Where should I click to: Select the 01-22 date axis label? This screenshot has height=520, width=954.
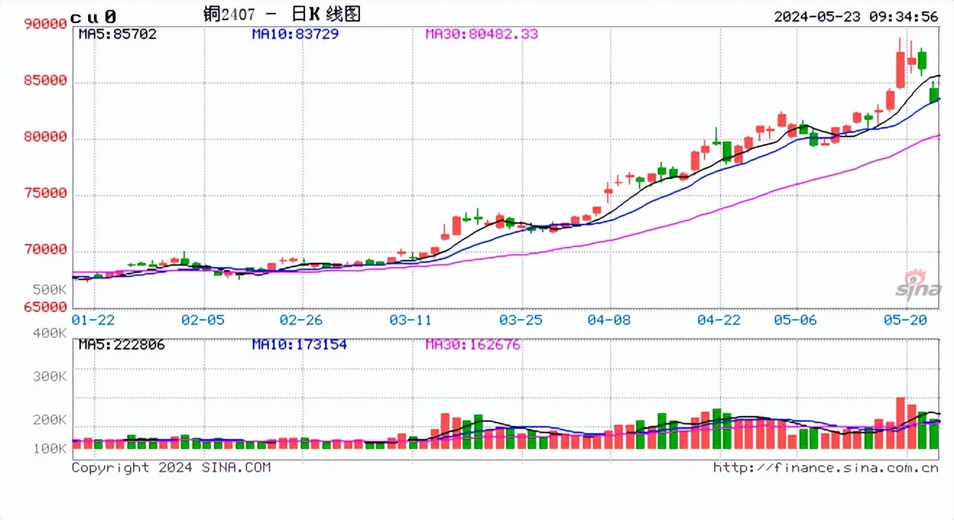pos(93,320)
